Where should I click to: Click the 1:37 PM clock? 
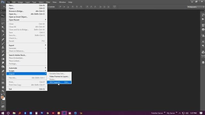click(193, 113)
